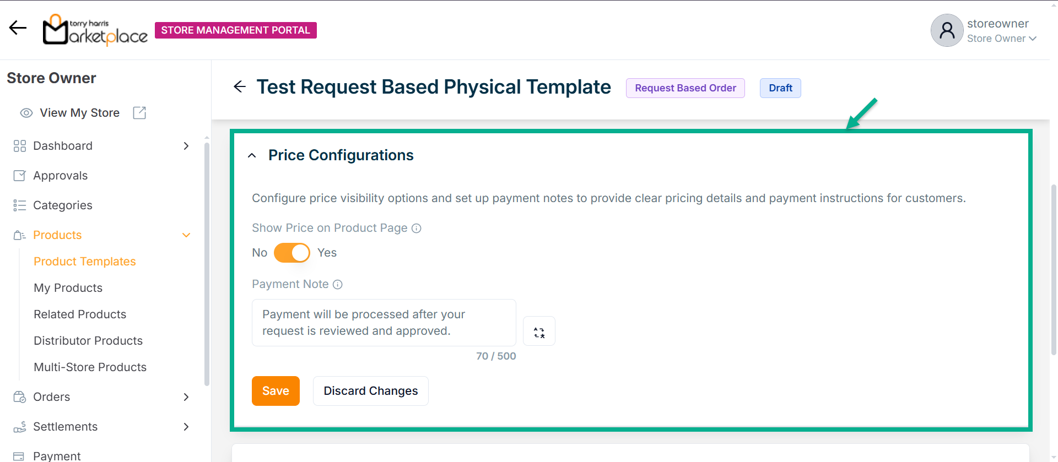Expand the Dashboard menu chevron
The width and height of the screenshot is (1058, 462).
point(186,146)
